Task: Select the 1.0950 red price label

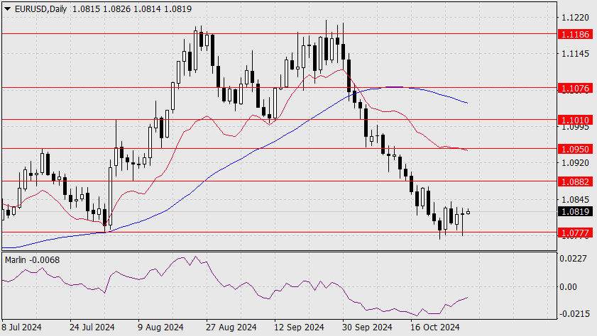Action: click(575, 149)
